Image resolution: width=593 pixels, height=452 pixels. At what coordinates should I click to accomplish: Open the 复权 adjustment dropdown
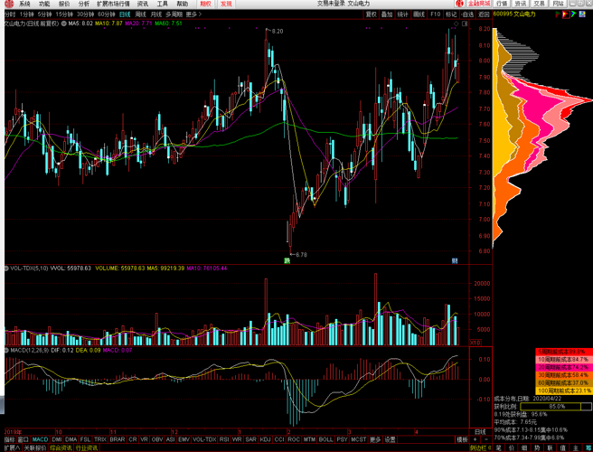coord(371,14)
